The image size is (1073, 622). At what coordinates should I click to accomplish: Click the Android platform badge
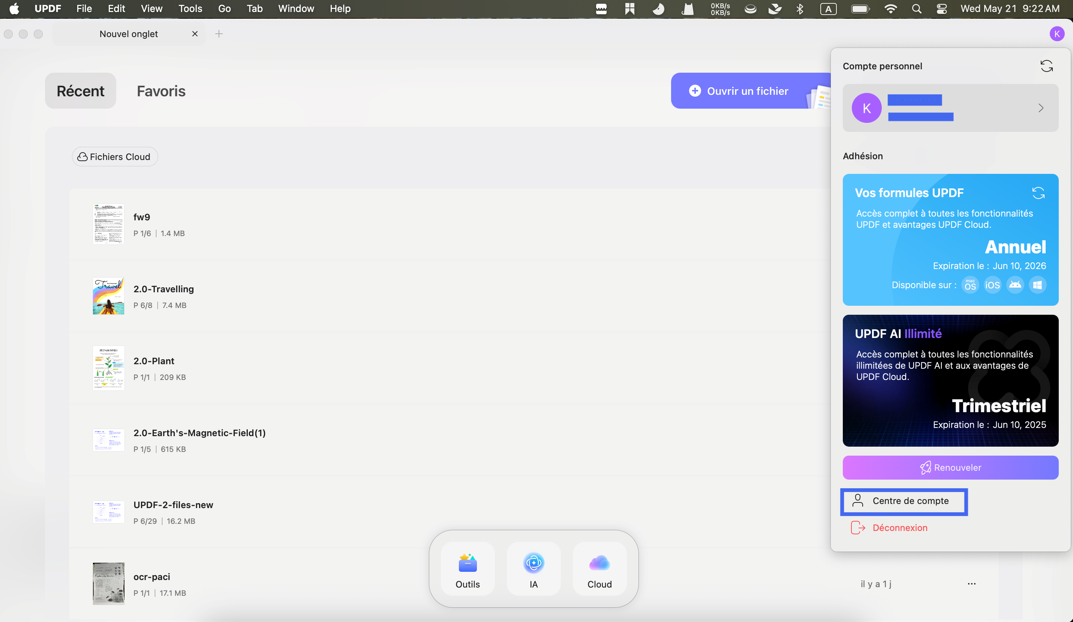(x=1015, y=285)
